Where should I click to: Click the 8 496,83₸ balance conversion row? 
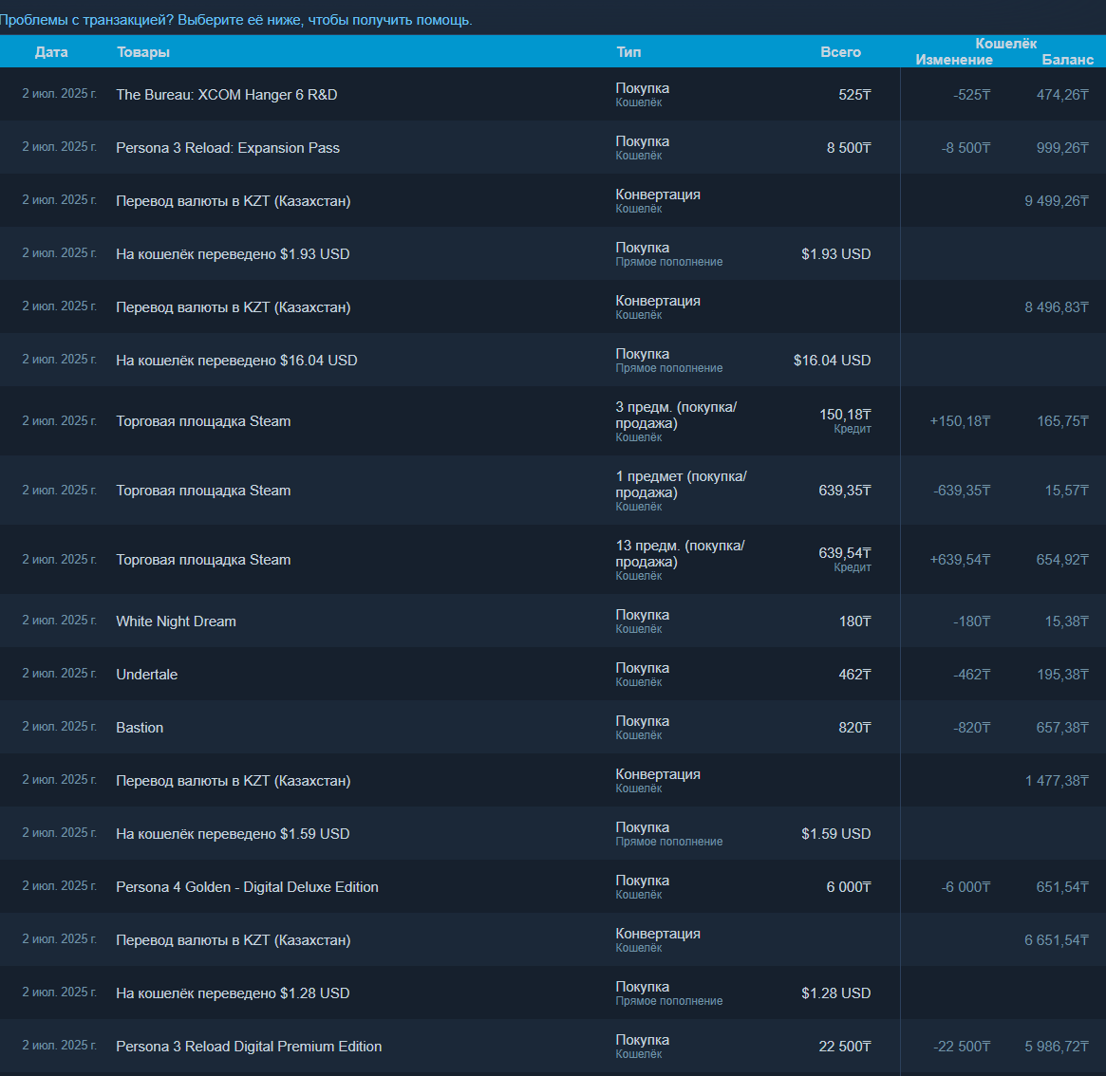[553, 306]
